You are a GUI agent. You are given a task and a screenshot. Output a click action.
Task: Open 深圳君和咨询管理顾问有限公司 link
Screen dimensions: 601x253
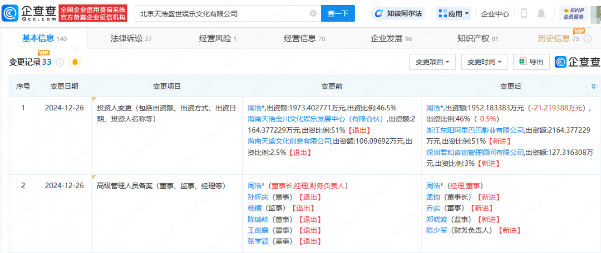pyautogui.click(x=475, y=152)
